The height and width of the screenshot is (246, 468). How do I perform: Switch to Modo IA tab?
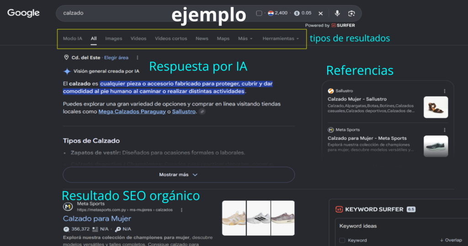click(x=73, y=38)
